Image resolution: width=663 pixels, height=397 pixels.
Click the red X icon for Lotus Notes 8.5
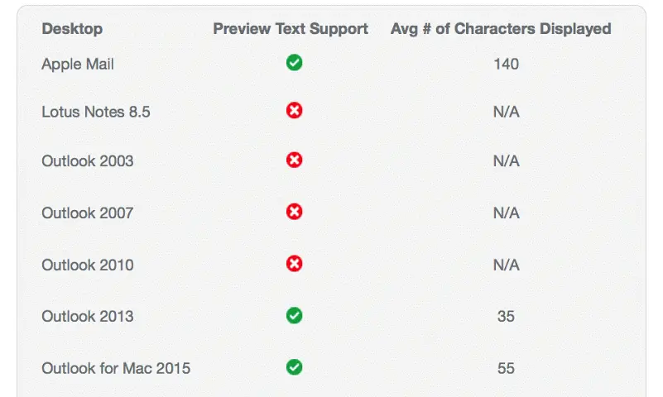pyautogui.click(x=295, y=111)
